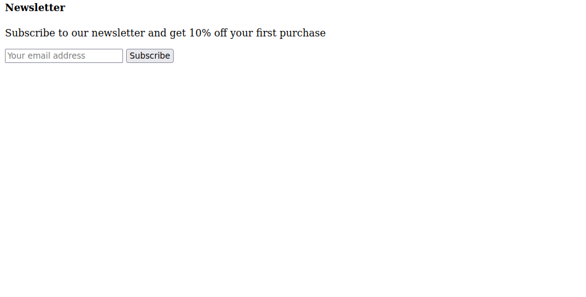
Task: Focus the "Your email address" input field
Action: [x=64, y=56]
